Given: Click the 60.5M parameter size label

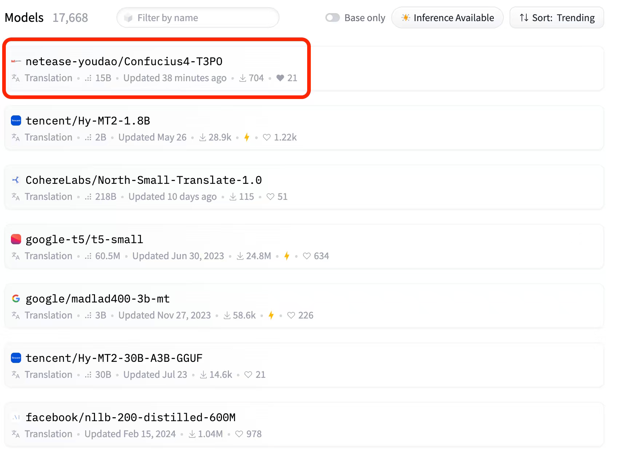Looking at the screenshot, I should (x=108, y=256).
